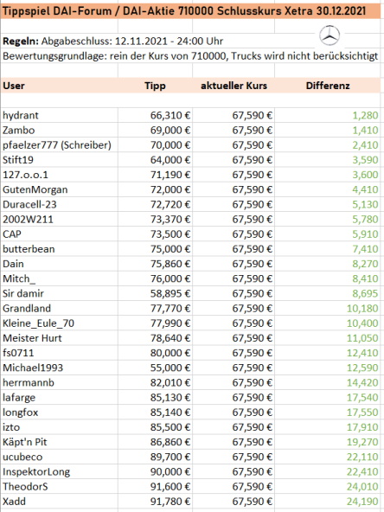Select the Regeln Abgabeschluss rules line

click(113, 42)
